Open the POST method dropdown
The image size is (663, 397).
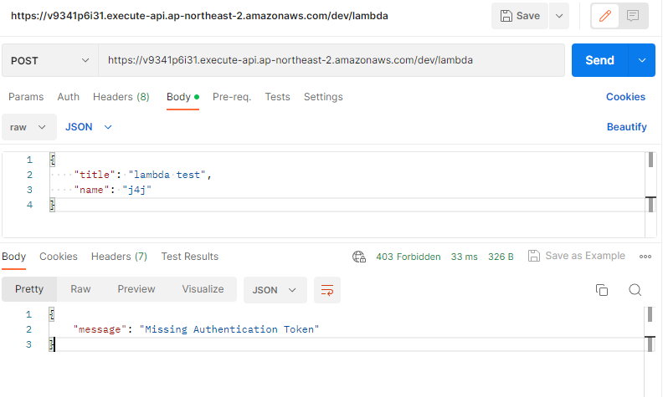click(50, 60)
